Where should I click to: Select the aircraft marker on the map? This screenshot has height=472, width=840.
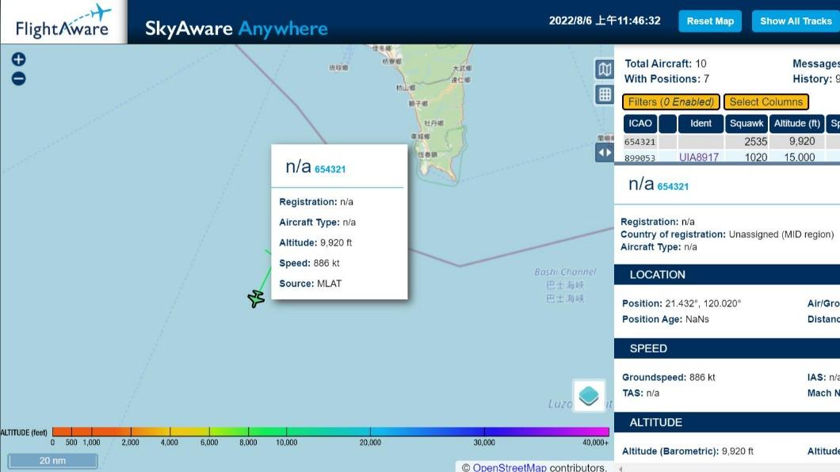point(256,298)
